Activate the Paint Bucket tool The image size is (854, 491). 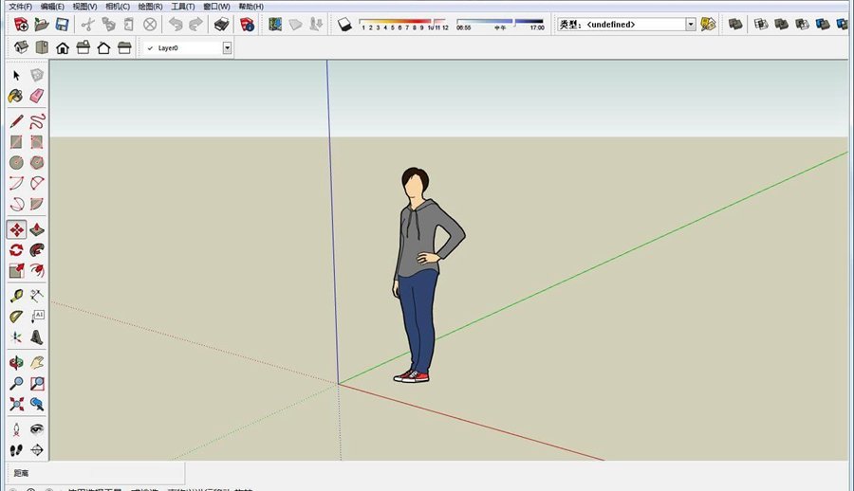(x=16, y=97)
